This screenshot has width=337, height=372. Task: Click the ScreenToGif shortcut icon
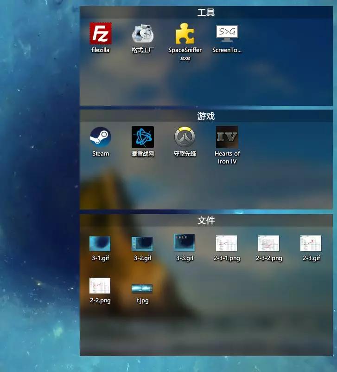point(227,34)
